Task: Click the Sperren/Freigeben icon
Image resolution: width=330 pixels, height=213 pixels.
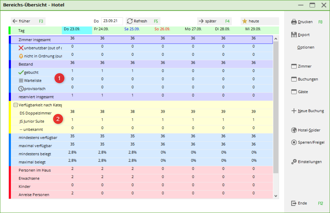Action: (294, 142)
